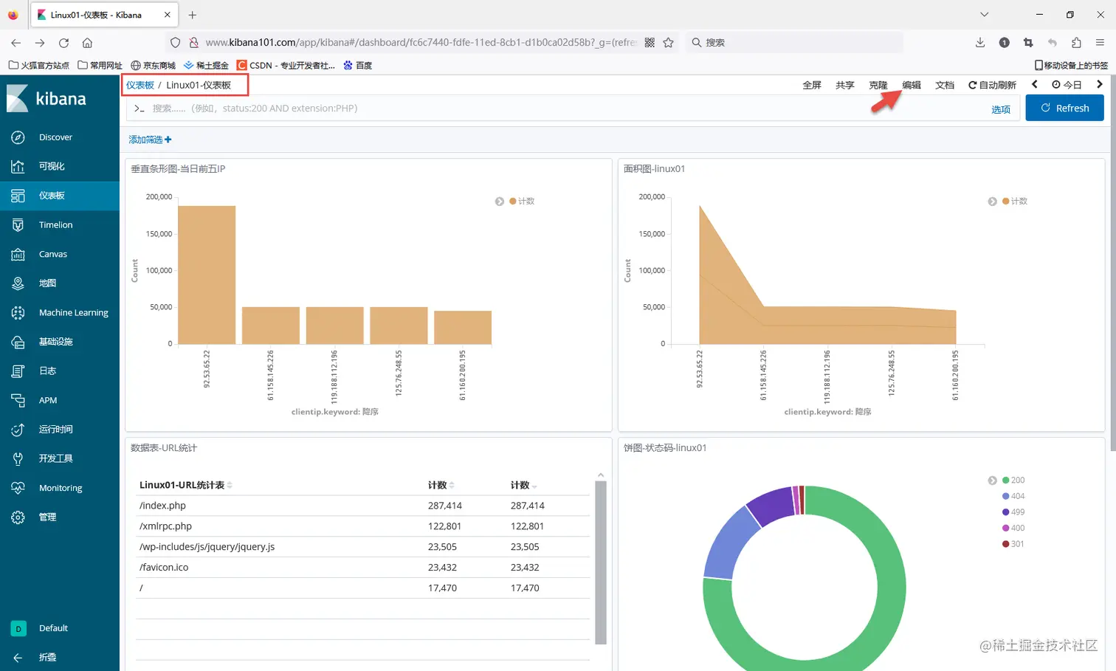The width and height of the screenshot is (1116, 671).
Task: Toggle status 404 in the pie legend
Action: coord(1013,496)
